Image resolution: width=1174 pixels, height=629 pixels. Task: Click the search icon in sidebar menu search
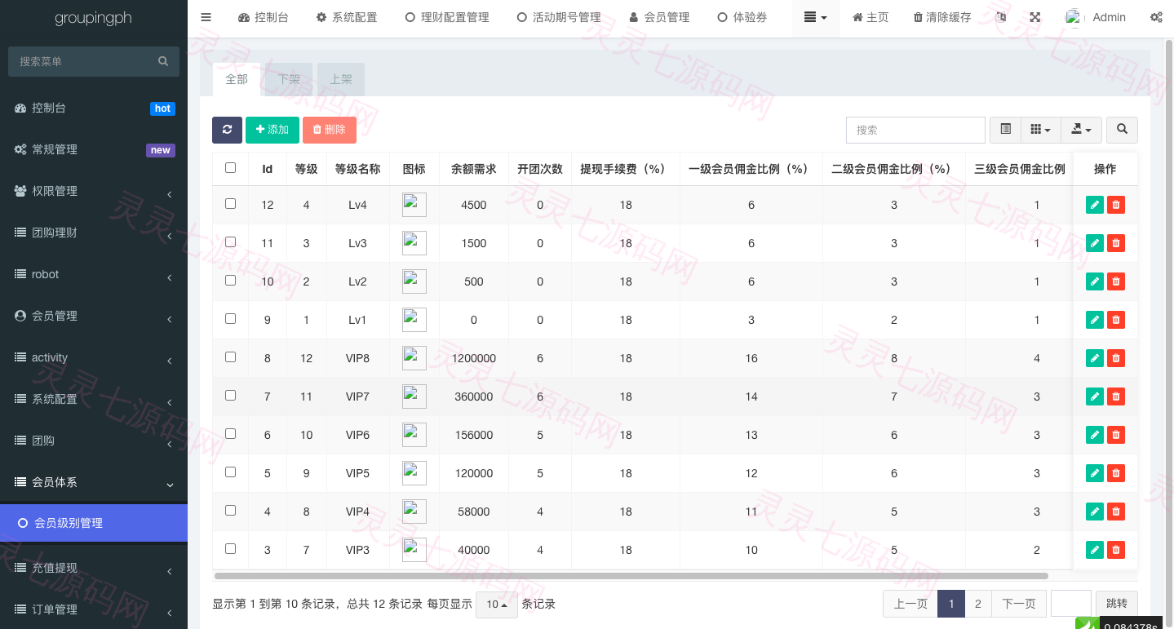(x=163, y=61)
